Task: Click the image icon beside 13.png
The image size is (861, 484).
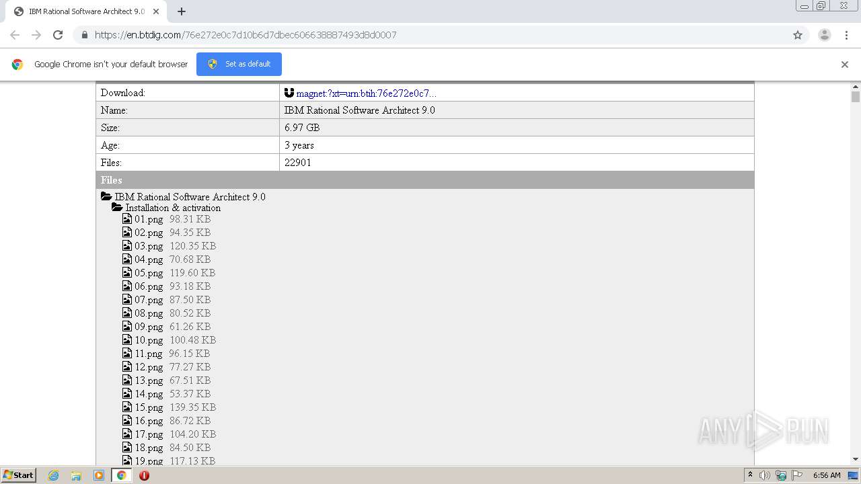Action: click(x=127, y=380)
